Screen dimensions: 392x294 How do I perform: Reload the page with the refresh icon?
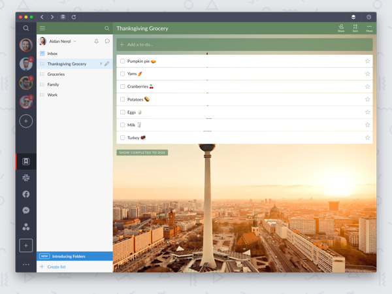coord(74,17)
